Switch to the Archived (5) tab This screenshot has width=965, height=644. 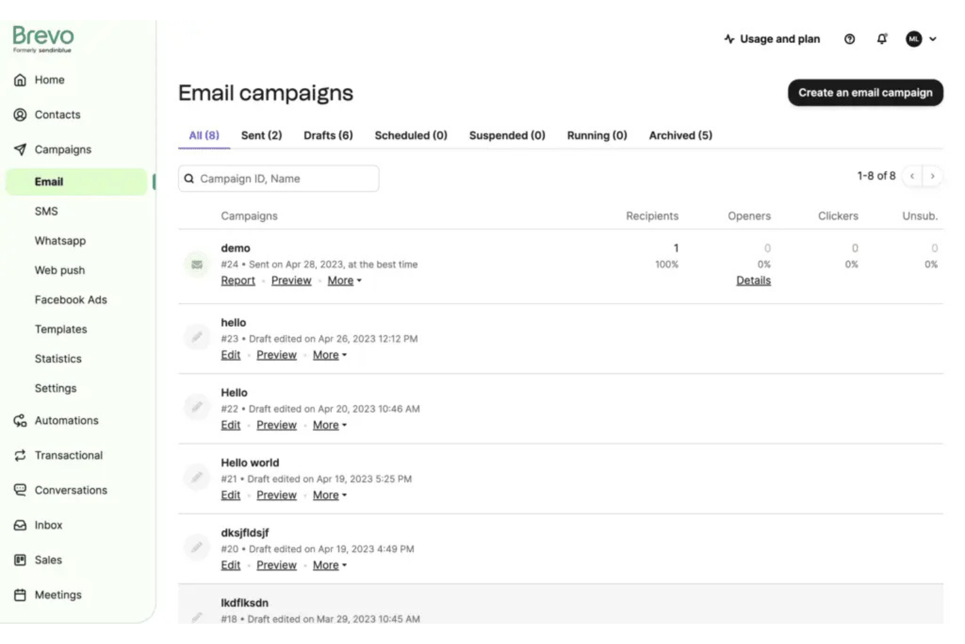point(680,135)
